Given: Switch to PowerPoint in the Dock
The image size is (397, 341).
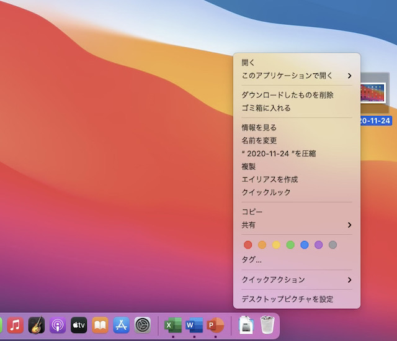Looking at the screenshot, I should (215, 325).
